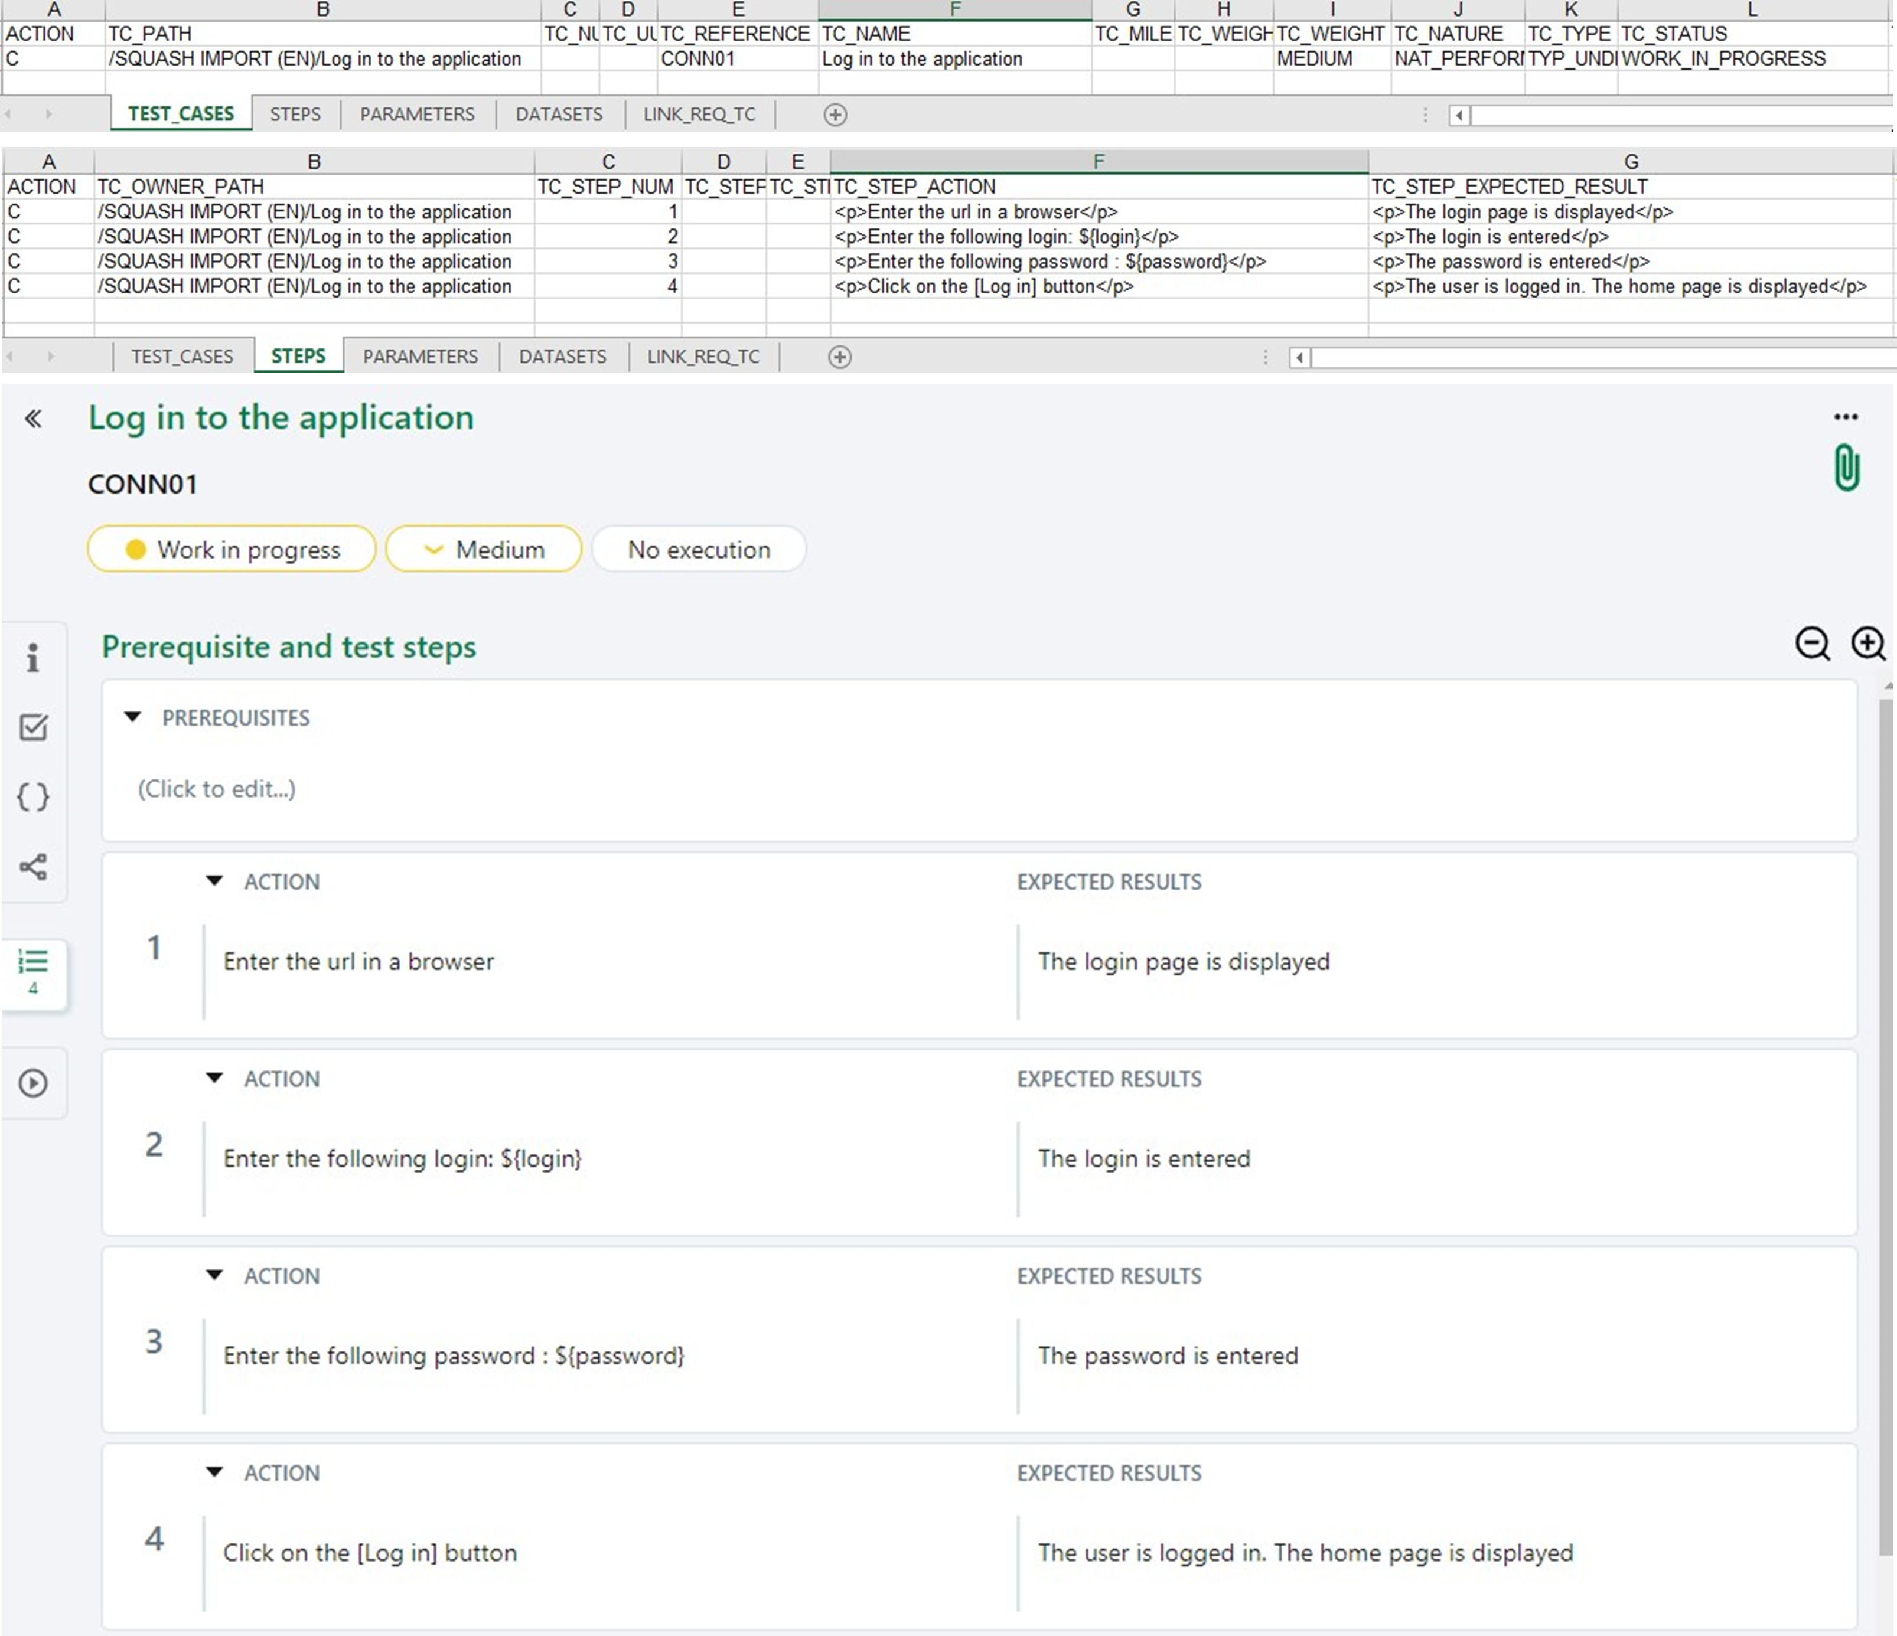Click the No execution status indicator

click(x=699, y=549)
